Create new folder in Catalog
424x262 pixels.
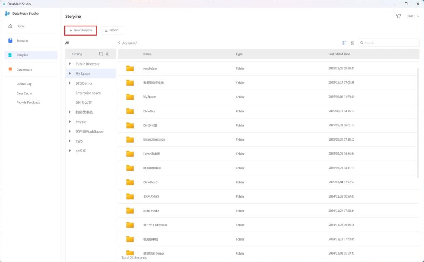click(x=101, y=54)
